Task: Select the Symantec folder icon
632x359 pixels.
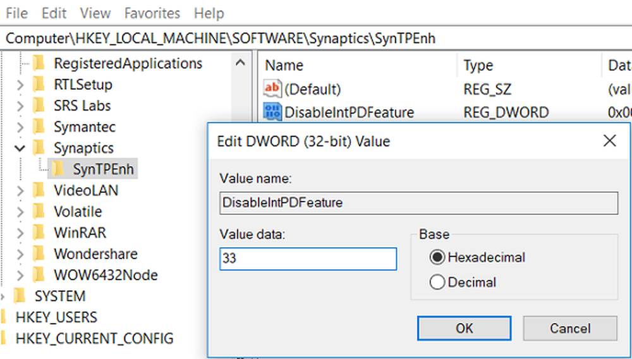Action: pos(39,127)
